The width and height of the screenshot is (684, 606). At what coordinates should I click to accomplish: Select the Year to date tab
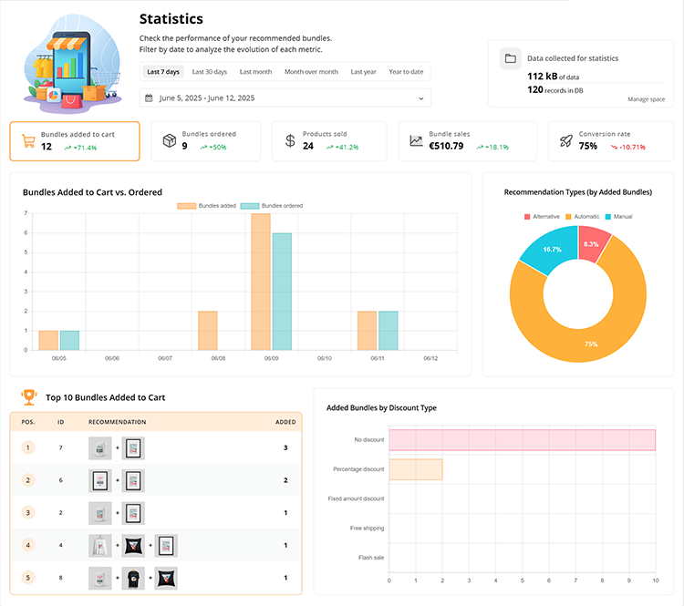click(x=406, y=72)
